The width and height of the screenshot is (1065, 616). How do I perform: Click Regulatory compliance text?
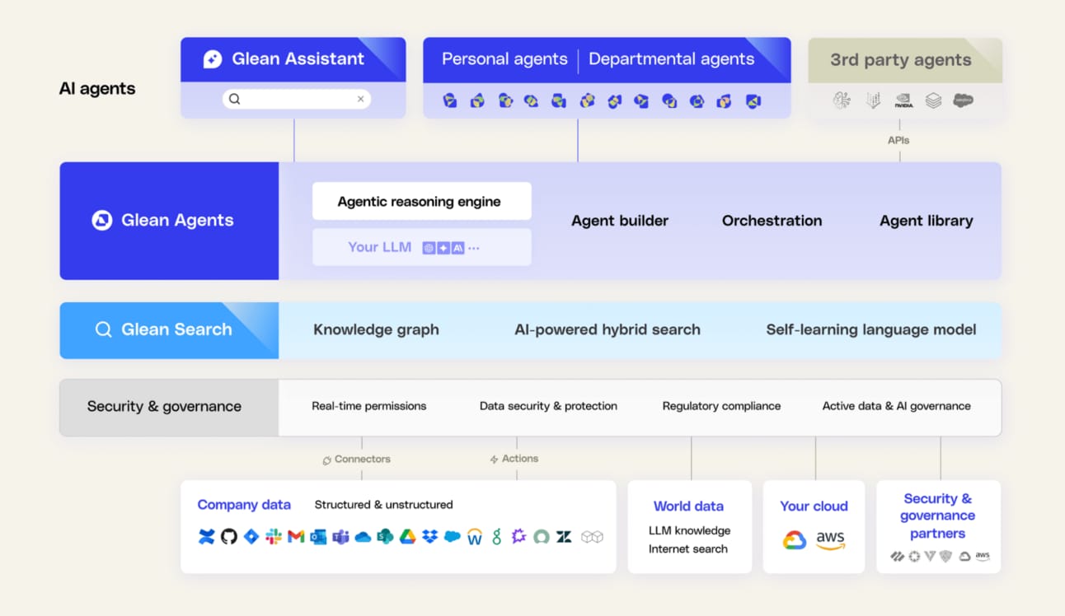pyautogui.click(x=721, y=406)
